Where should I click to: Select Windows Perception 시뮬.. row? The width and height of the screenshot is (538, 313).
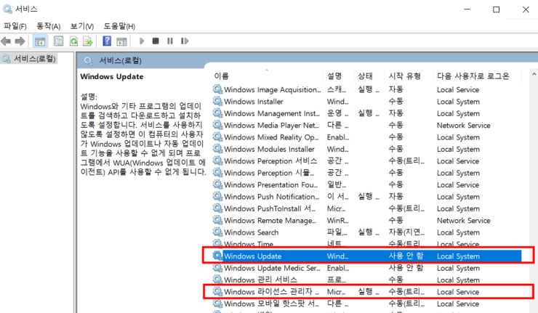[x=366, y=173]
